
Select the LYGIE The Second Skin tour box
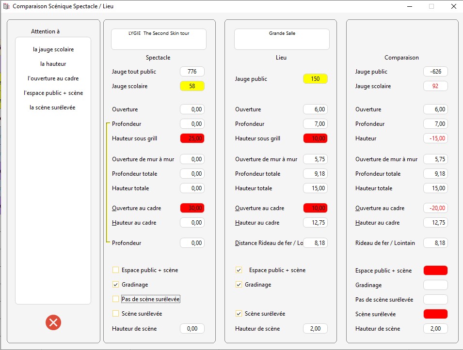click(159, 39)
